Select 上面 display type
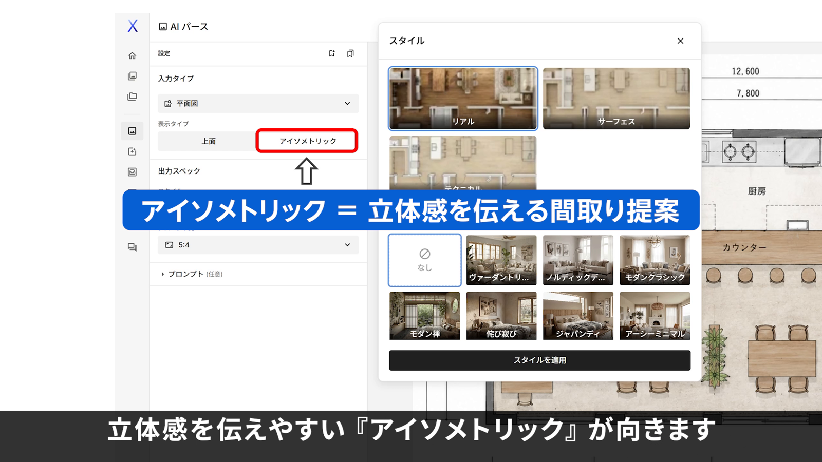 click(208, 141)
